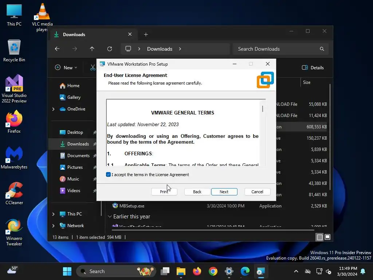Open Task View from taskbar
The height and width of the screenshot is (280, 373).
[x=165, y=271]
